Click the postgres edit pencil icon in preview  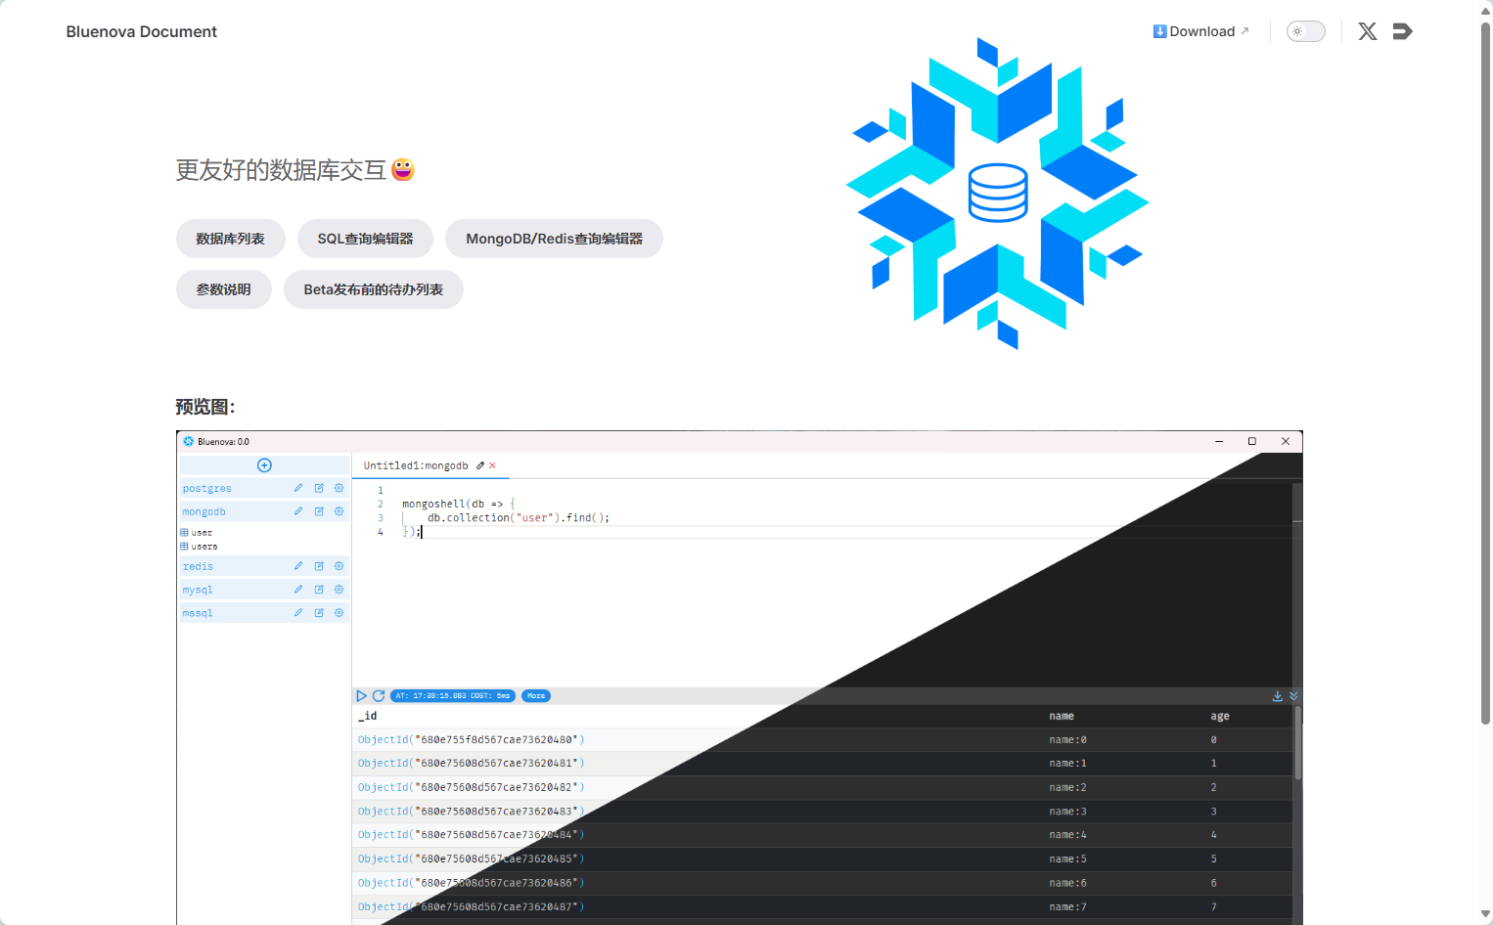(298, 488)
